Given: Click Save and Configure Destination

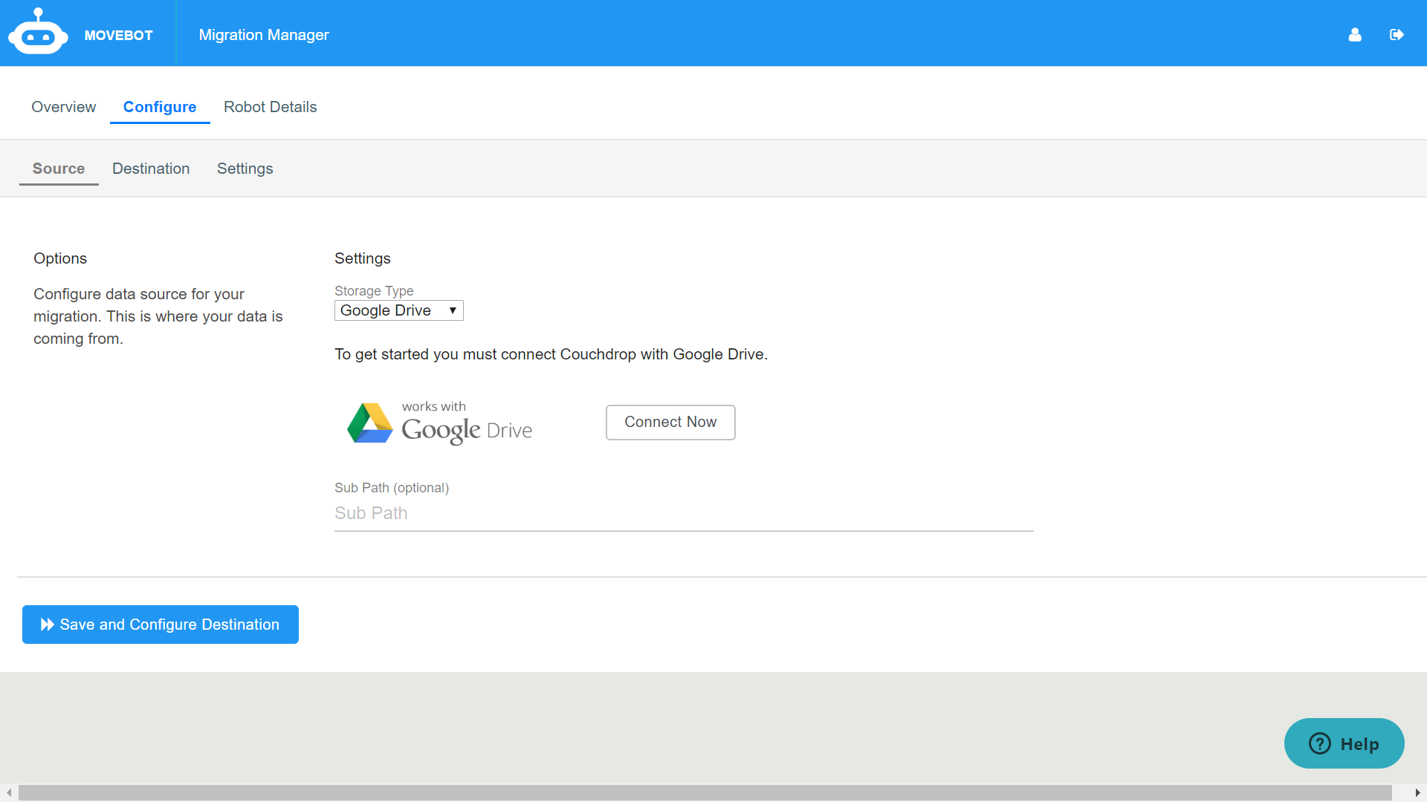Looking at the screenshot, I should coord(161,625).
